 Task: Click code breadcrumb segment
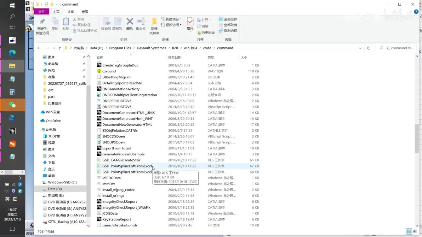[x=207, y=48]
